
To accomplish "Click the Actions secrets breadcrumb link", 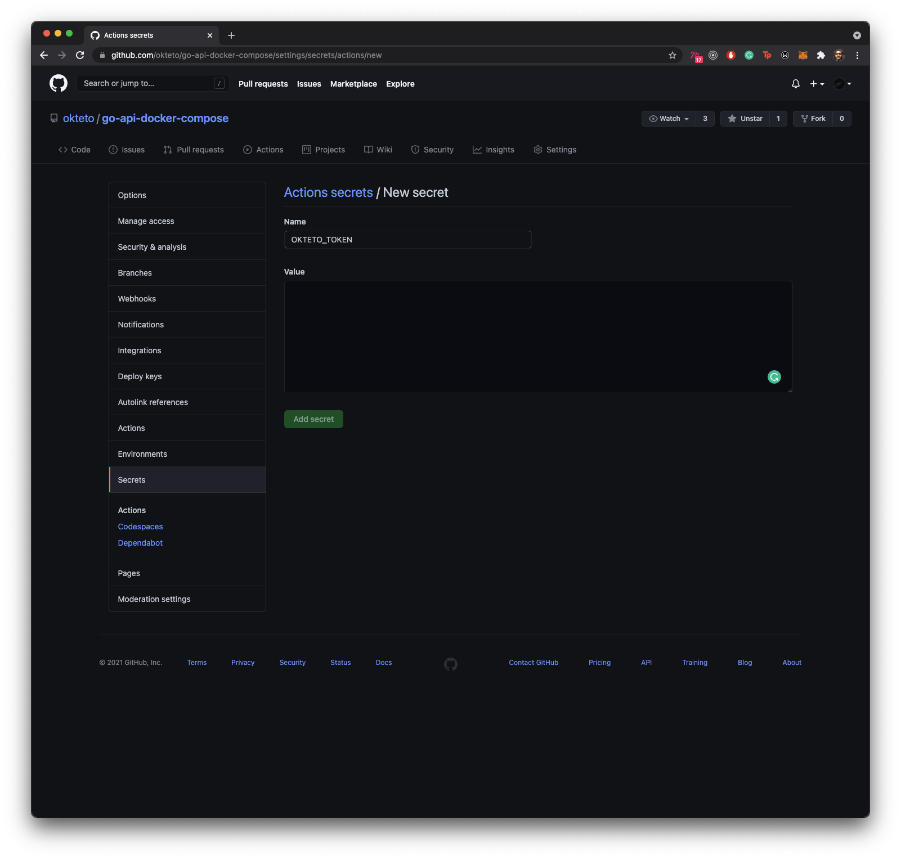I will click(x=328, y=192).
